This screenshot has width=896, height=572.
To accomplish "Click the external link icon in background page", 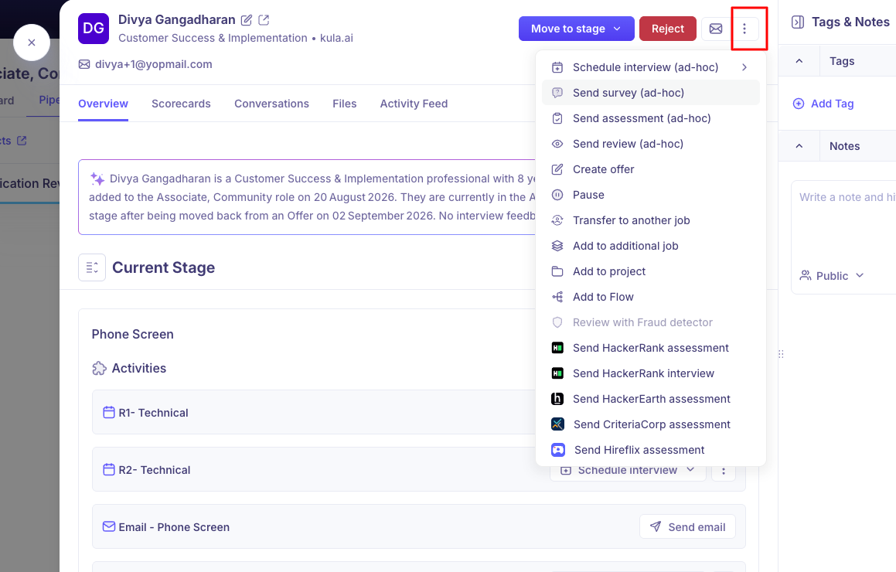I will 22,141.
